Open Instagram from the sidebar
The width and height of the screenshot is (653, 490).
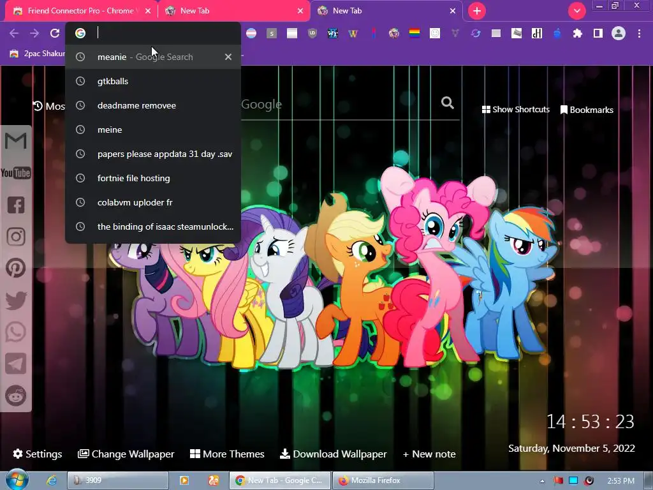point(16,236)
